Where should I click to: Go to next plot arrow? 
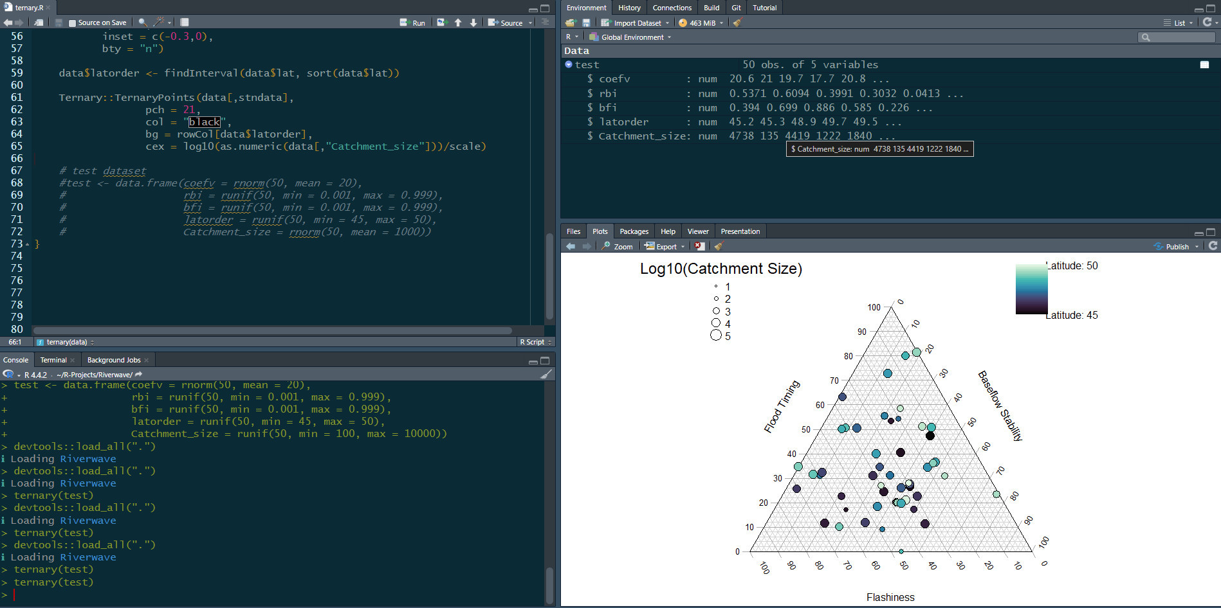pos(586,246)
